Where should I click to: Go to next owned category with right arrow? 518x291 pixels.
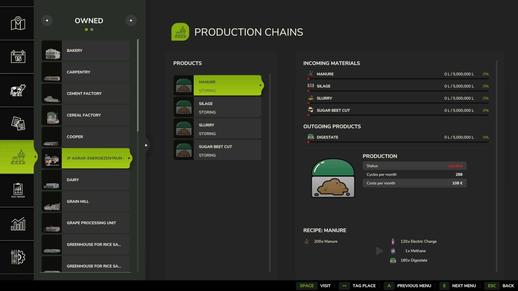131,20
